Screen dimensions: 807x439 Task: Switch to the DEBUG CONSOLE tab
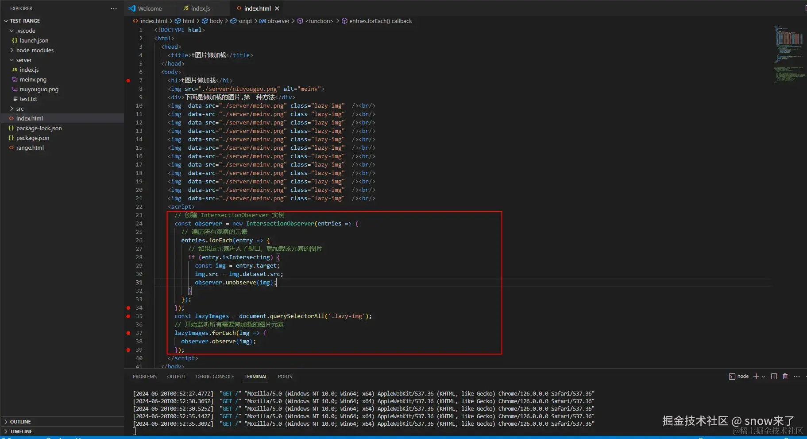coord(215,377)
